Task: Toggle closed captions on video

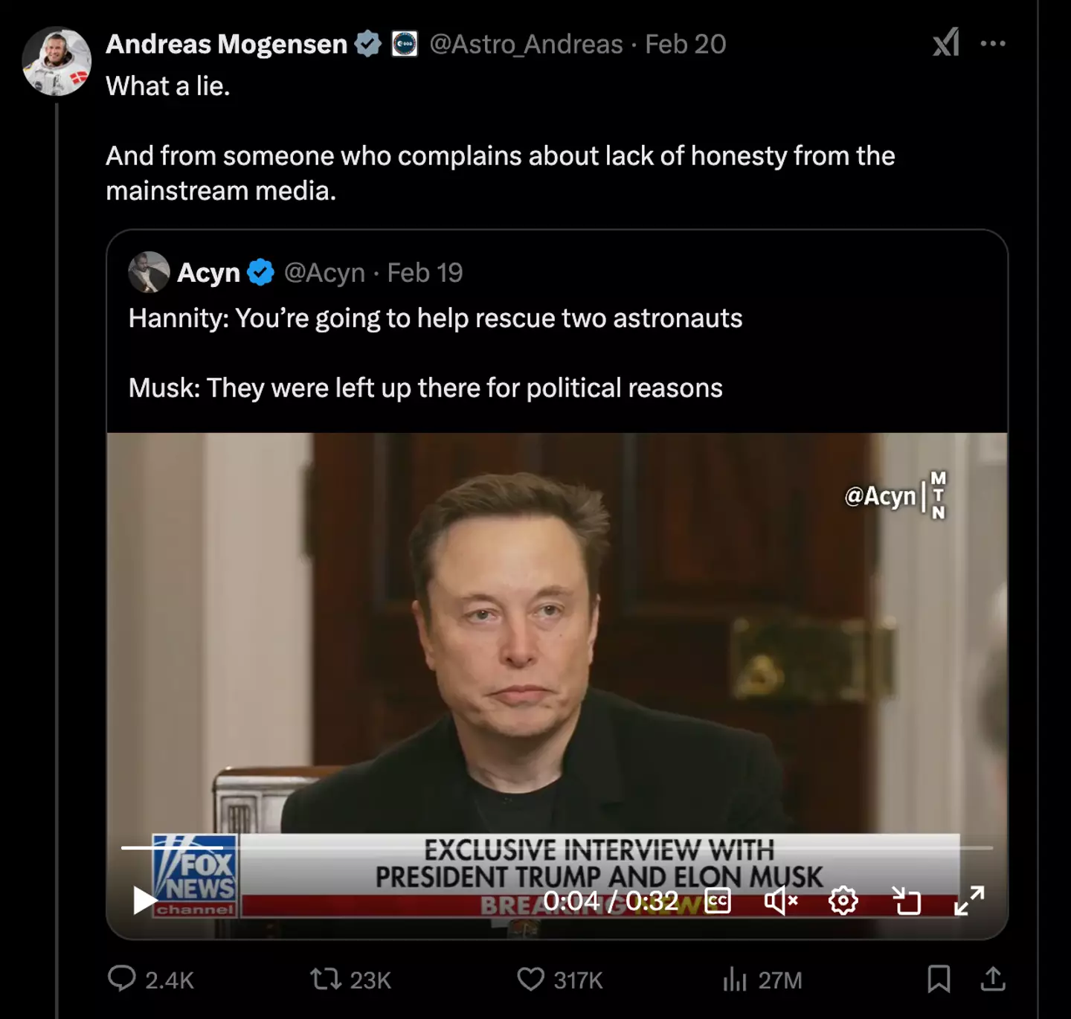Action: point(718,901)
